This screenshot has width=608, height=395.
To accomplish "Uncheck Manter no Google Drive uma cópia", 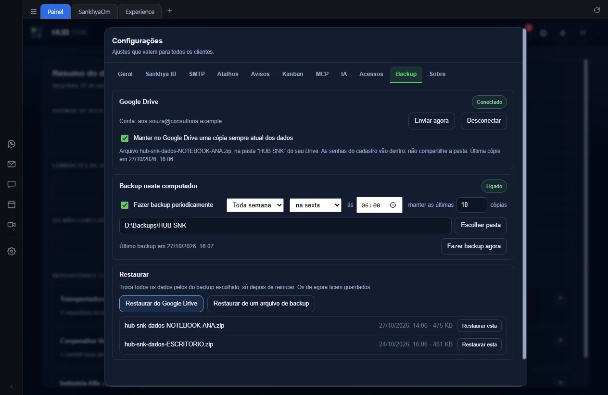I will [x=125, y=138].
